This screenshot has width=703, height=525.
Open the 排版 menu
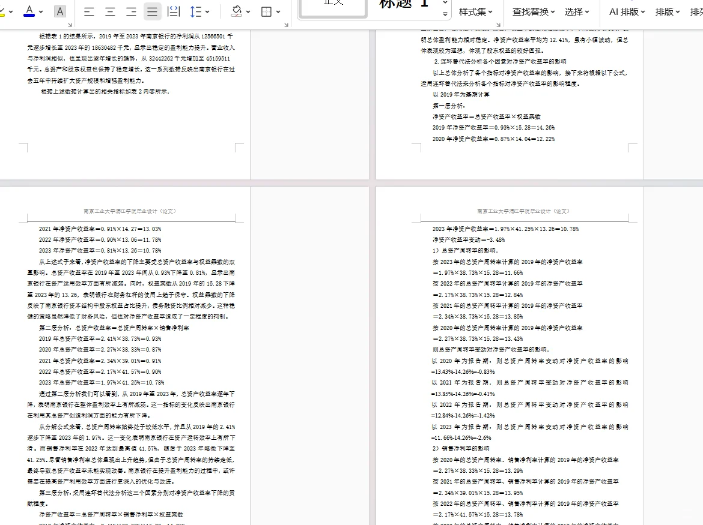(668, 11)
